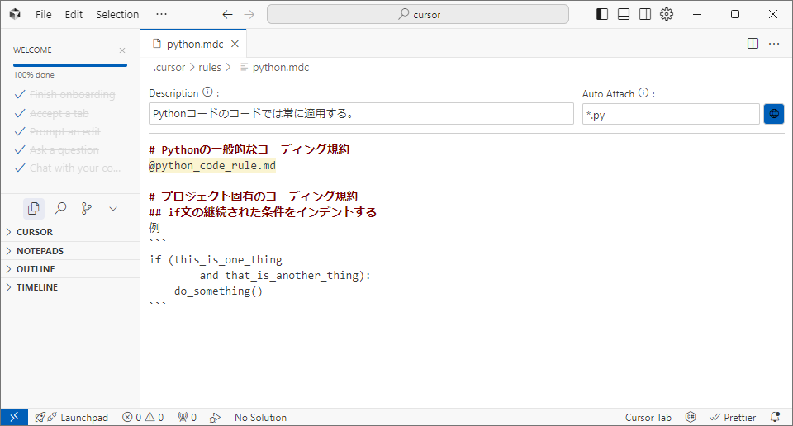Show more views dropdown chevron
The height and width of the screenshot is (426, 793).
click(x=113, y=208)
